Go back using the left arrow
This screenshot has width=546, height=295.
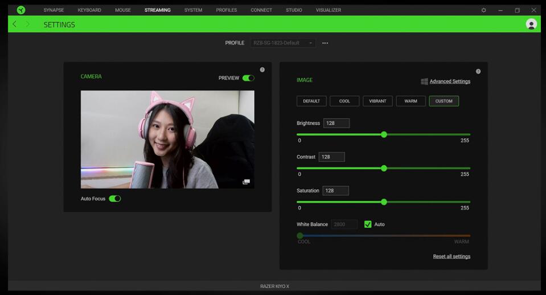point(15,24)
